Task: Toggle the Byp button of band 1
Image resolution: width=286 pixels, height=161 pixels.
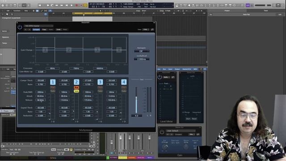Action: (53, 88)
